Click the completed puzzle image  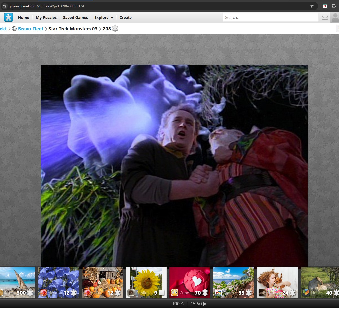click(x=174, y=166)
